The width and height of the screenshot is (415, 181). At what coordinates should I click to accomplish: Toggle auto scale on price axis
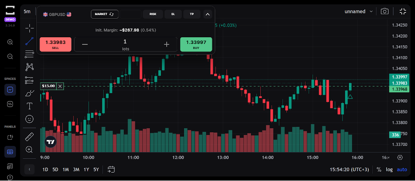tap(402, 169)
